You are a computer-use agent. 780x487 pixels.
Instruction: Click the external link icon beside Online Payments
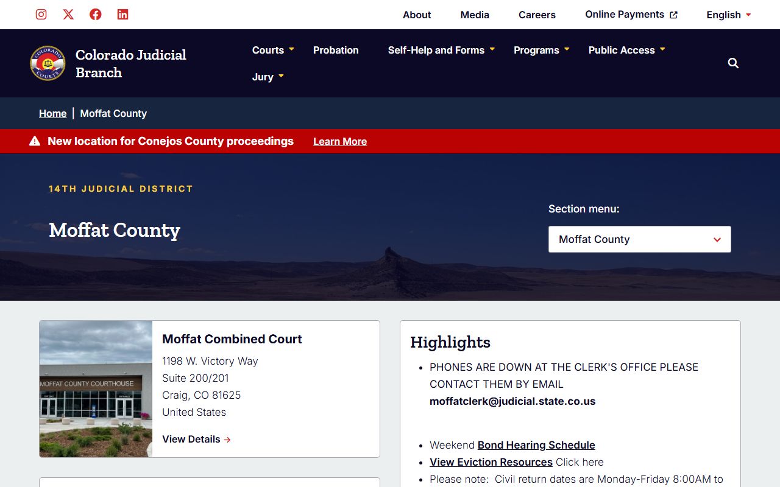pos(673,15)
